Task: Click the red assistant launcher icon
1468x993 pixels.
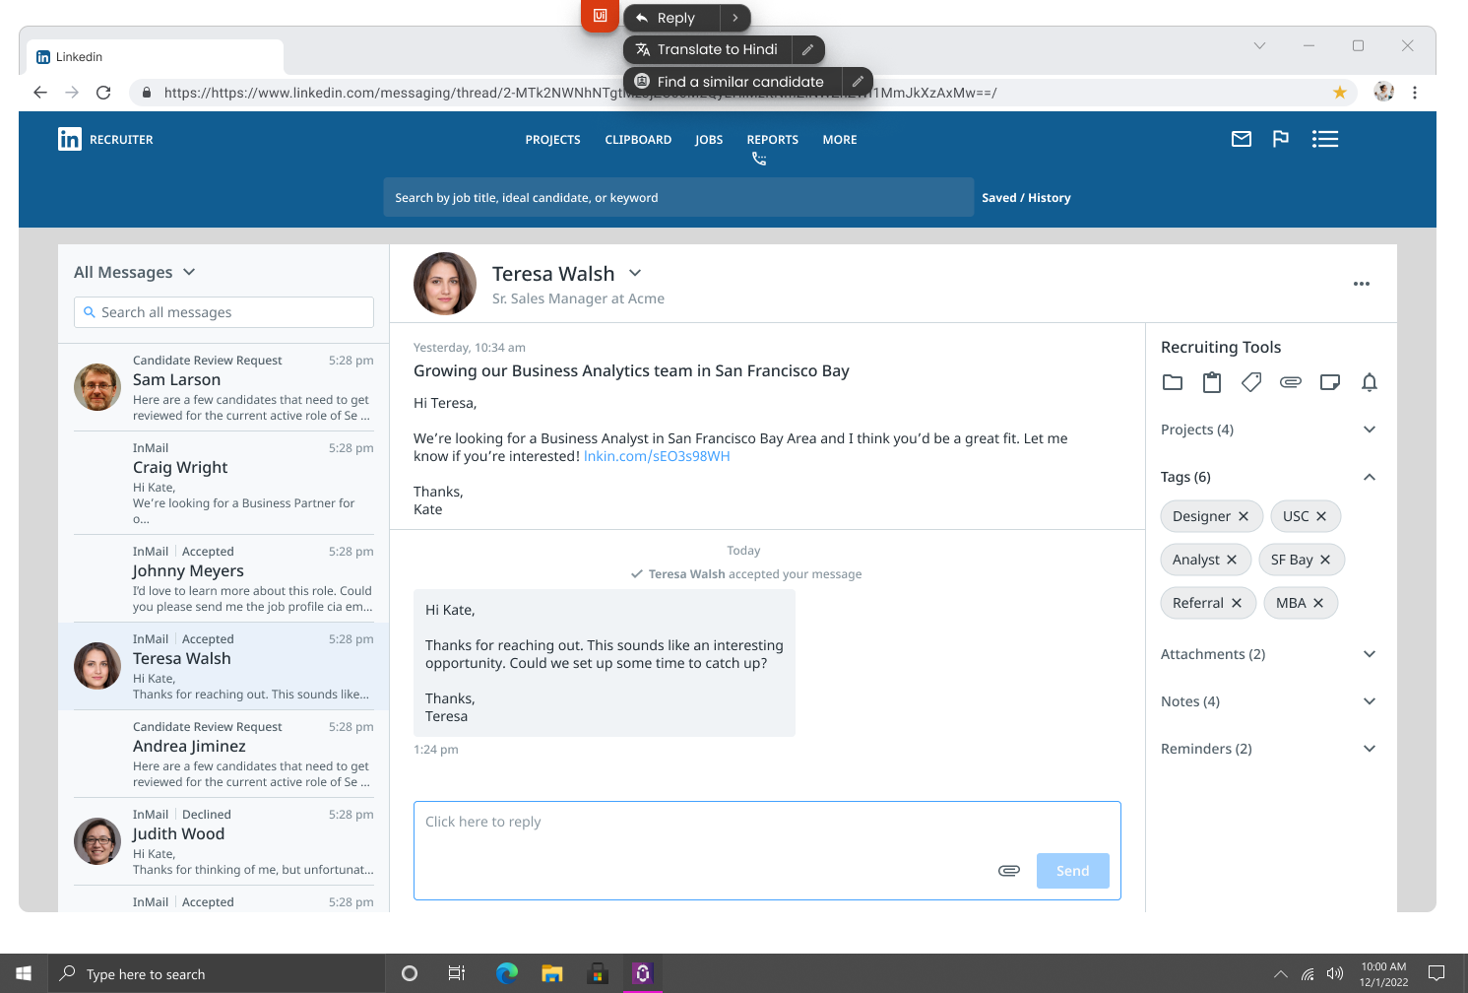Action: pyautogui.click(x=600, y=16)
